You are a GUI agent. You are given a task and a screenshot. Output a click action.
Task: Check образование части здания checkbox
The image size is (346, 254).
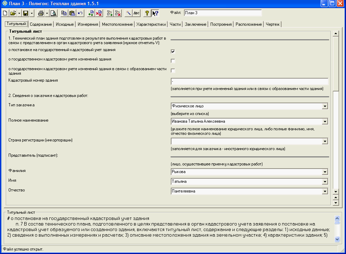[x=173, y=71]
